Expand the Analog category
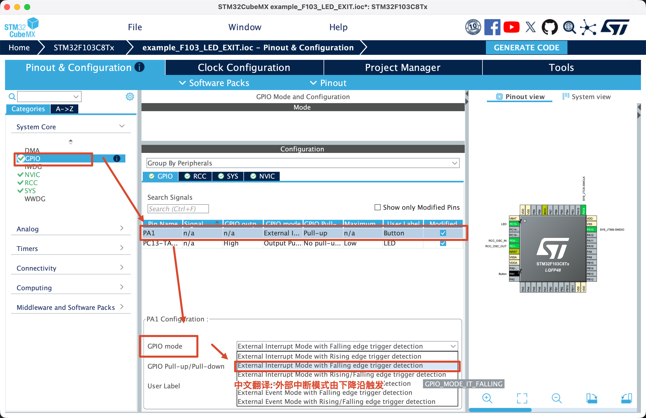 coord(122,228)
